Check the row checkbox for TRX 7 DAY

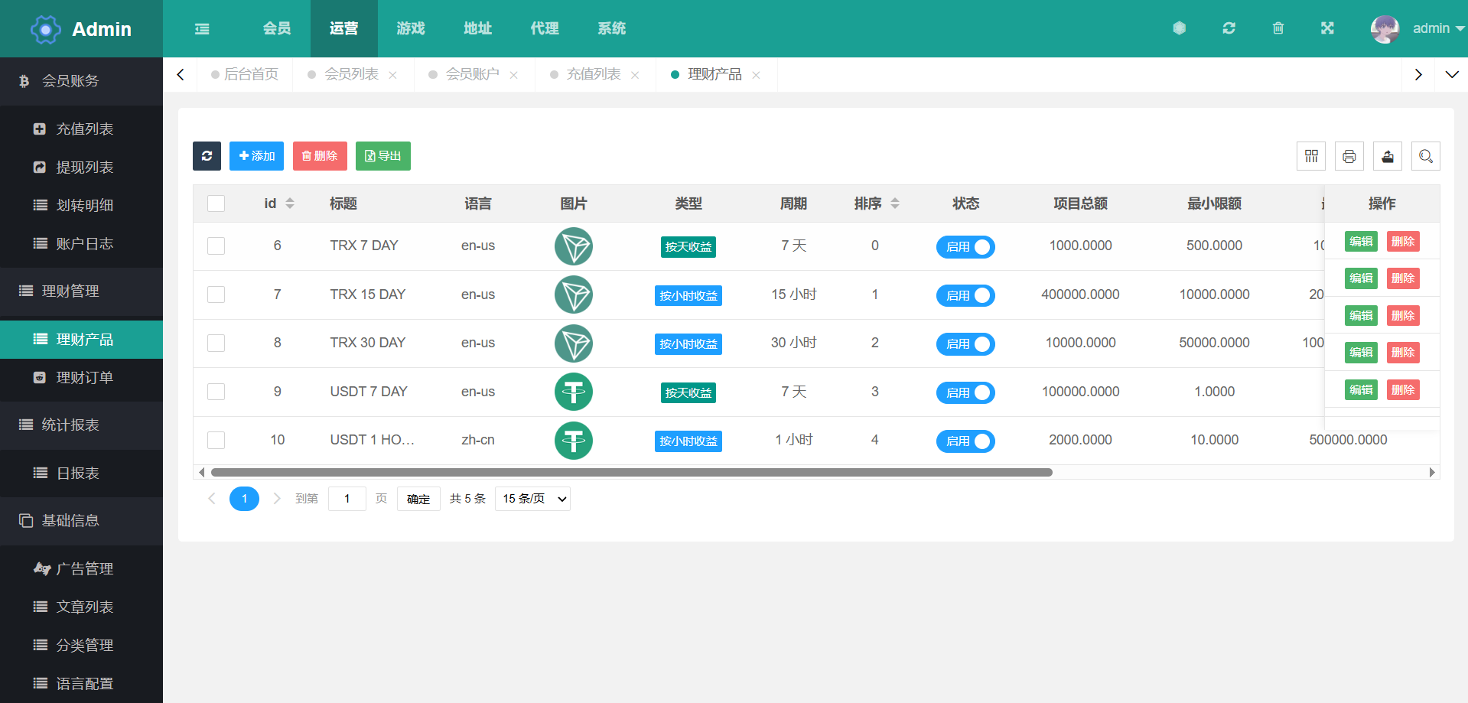pos(216,246)
